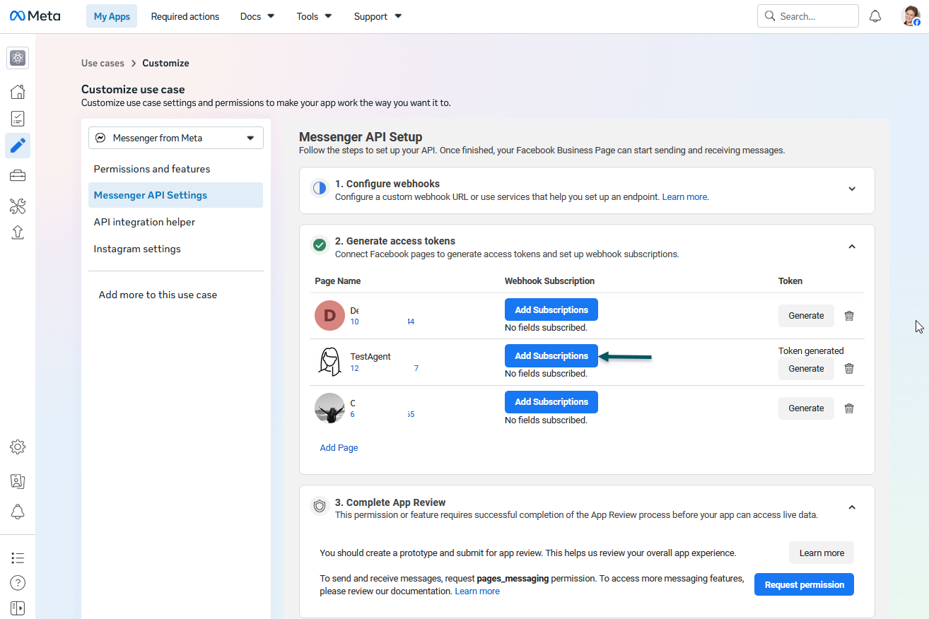Click into the Search field
The width and height of the screenshot is (929, 619).
pyautogui.click(x=808, y=16)
